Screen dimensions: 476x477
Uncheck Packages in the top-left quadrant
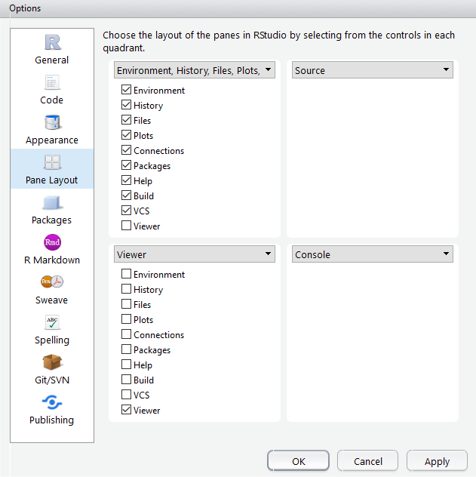[x=126, y=165]
